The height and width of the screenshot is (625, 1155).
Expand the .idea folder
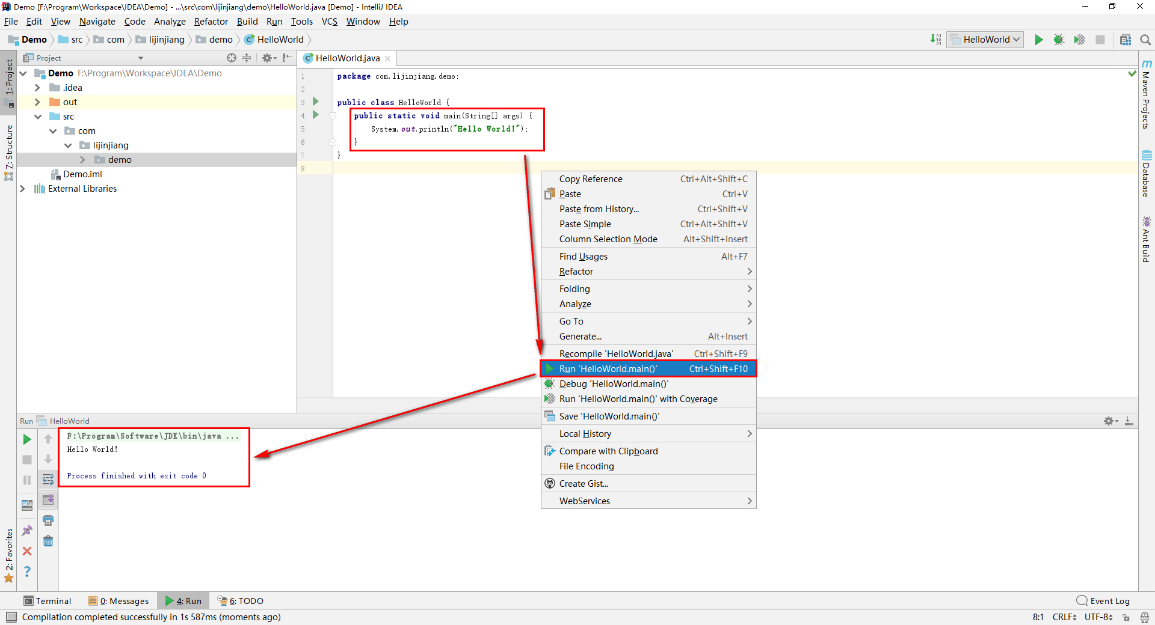coord(38,88)
